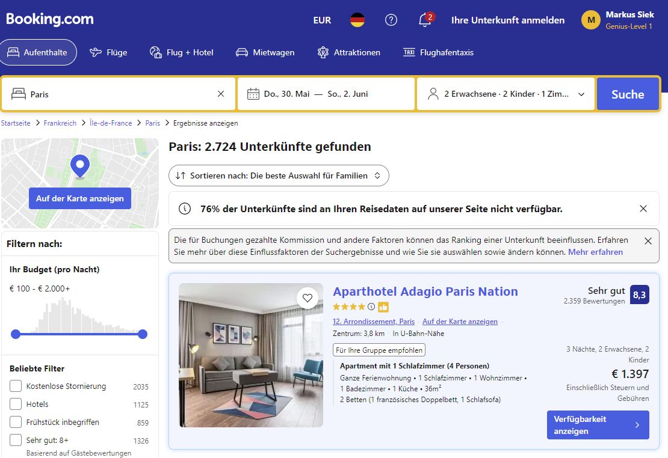Clear the Paris destination with the X
668x458 pixels.
click(x=221, y=94)
